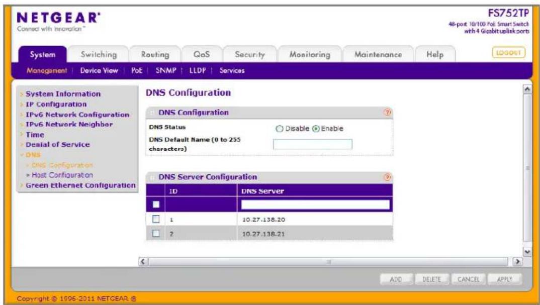Open help for DNS Configuration section
The height and width of the screenshot is (305, 540).
[388, 112]
